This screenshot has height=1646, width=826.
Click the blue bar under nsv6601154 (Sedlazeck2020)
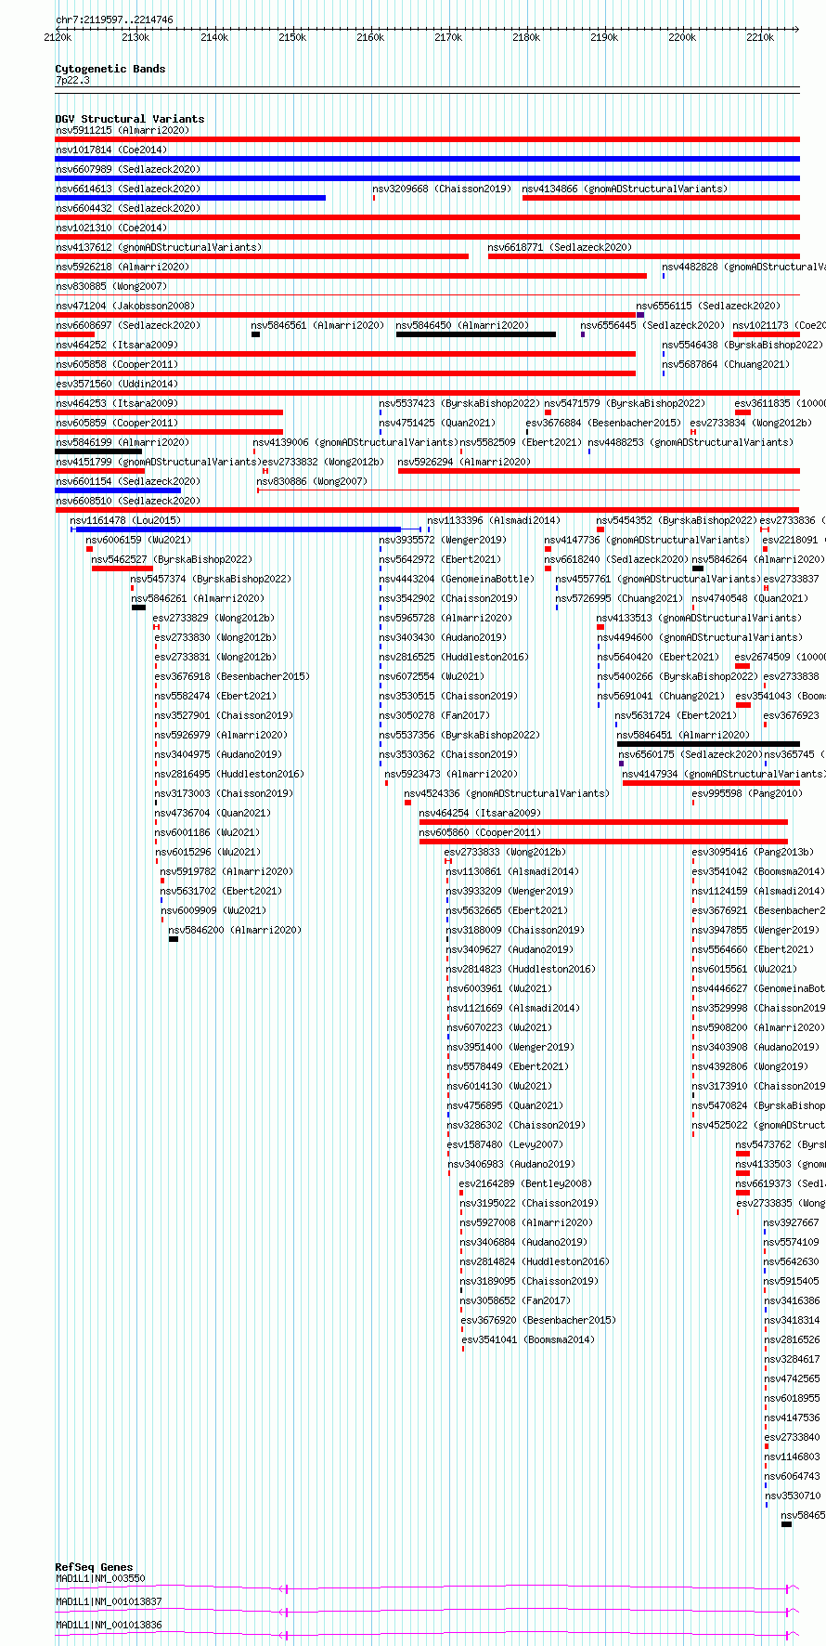click(x=118, y=490)
